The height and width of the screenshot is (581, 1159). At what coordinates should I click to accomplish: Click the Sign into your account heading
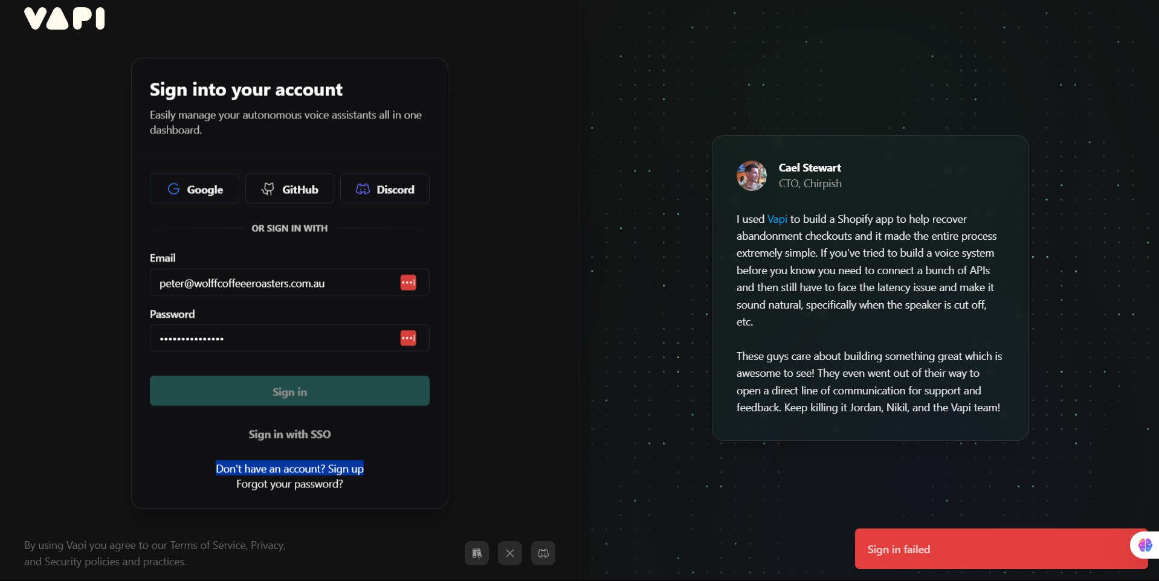[246, 90]
